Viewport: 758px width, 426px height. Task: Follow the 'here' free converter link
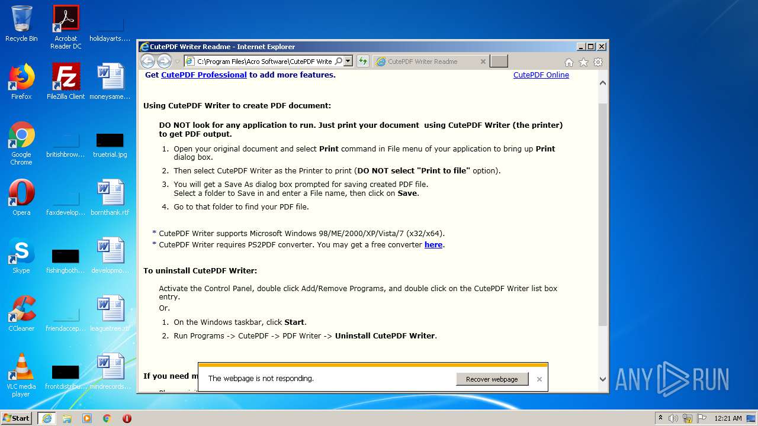433,245
